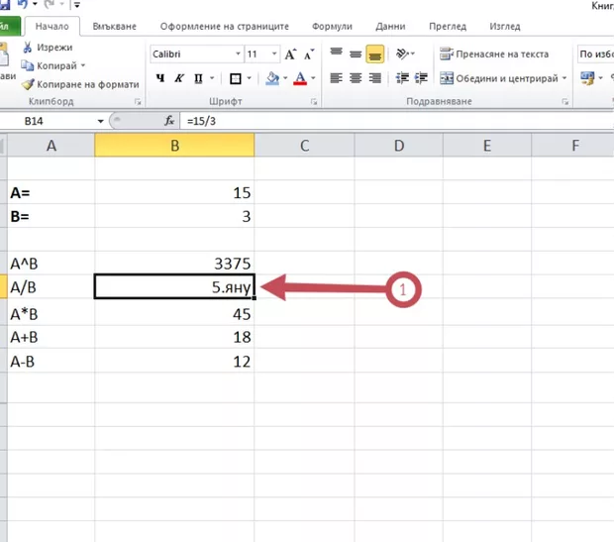Screen dimensions: 614x542
Task: Click the red font color A icon
Action: tap(300, 78)
